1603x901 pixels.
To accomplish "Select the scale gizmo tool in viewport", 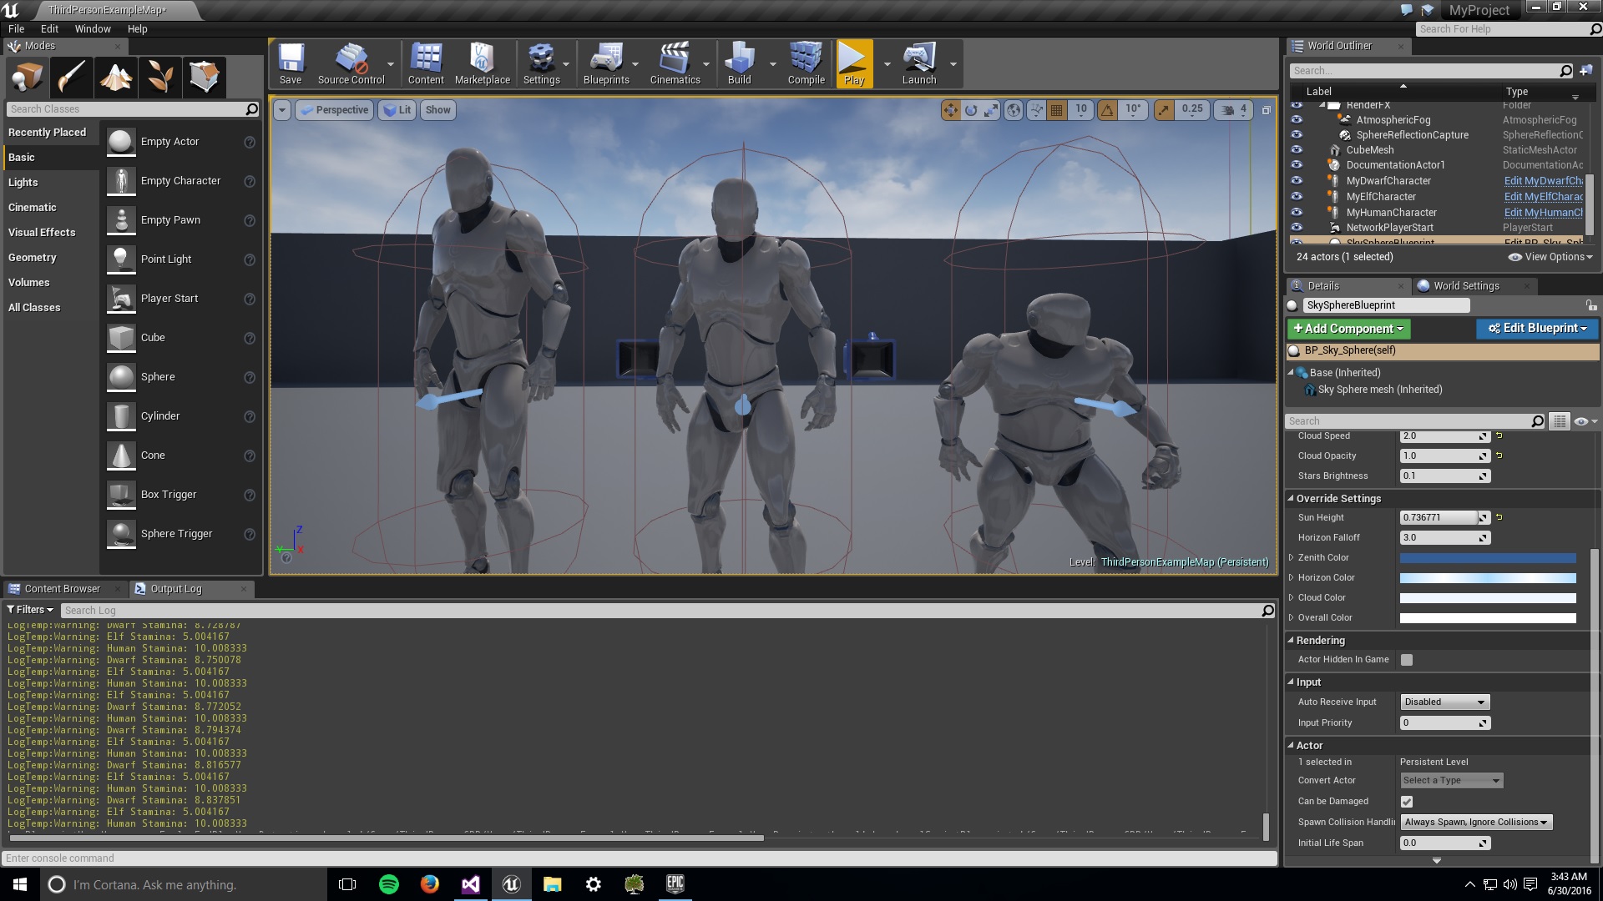I will 990,109.
